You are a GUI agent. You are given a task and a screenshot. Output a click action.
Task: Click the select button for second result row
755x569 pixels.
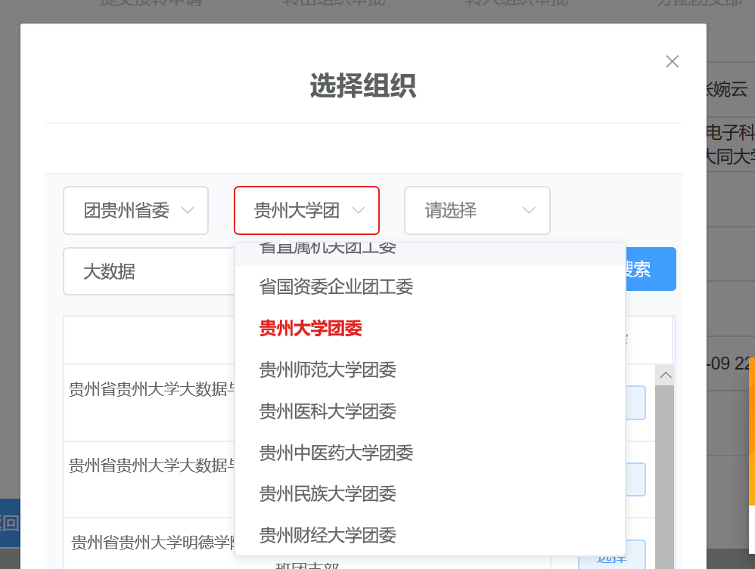point(635,479)
